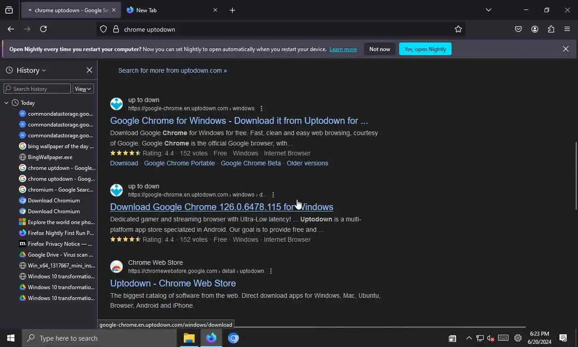
Task: Go back to previous page
Action: (11, 29)
